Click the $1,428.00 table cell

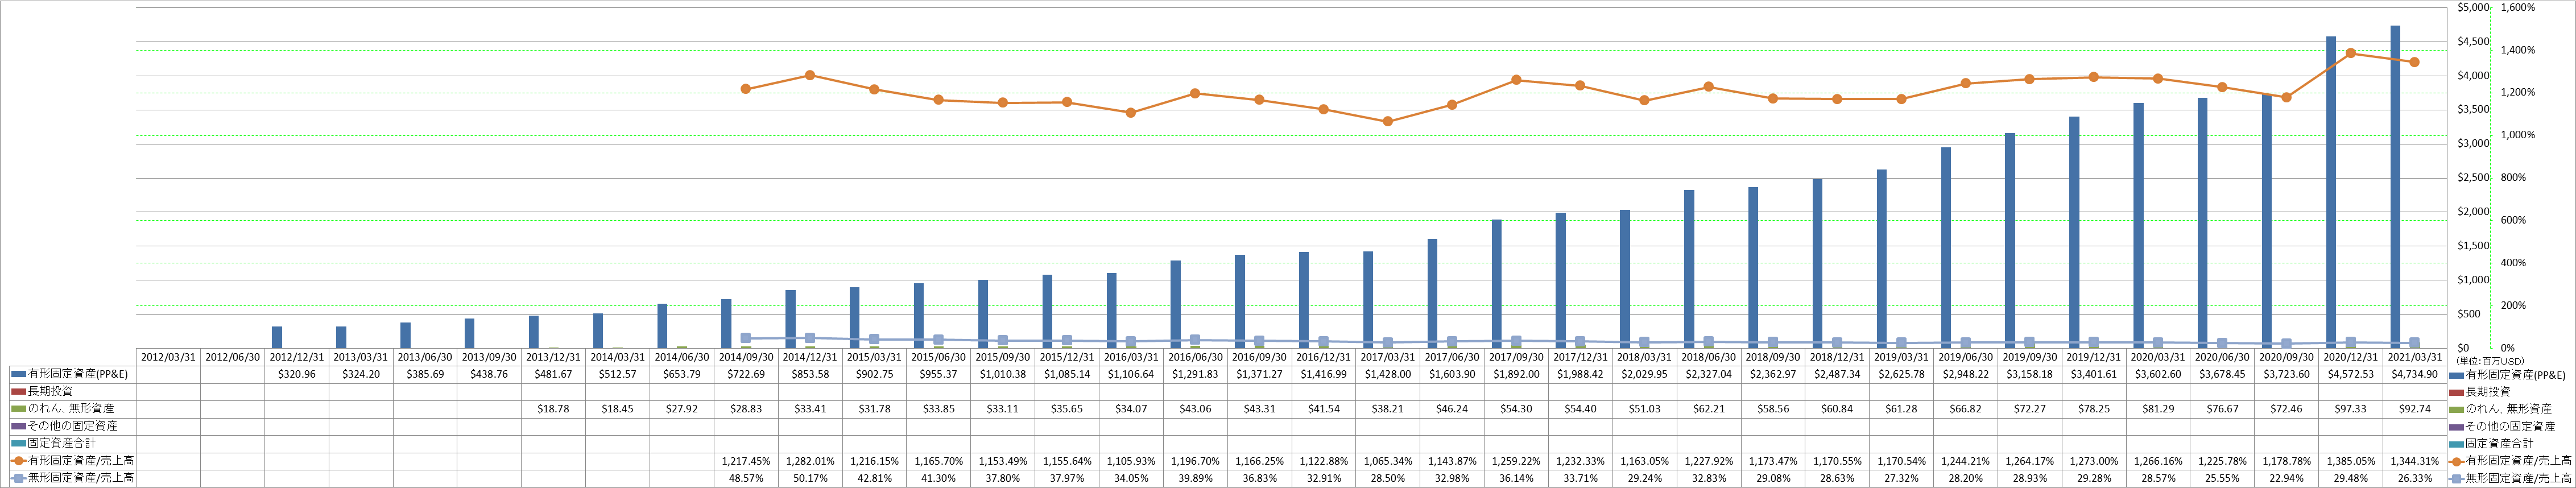[1388, 374]
